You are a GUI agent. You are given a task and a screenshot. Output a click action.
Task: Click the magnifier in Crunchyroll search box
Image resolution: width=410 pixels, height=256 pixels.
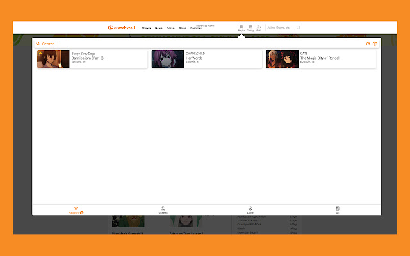click(299, 28)
